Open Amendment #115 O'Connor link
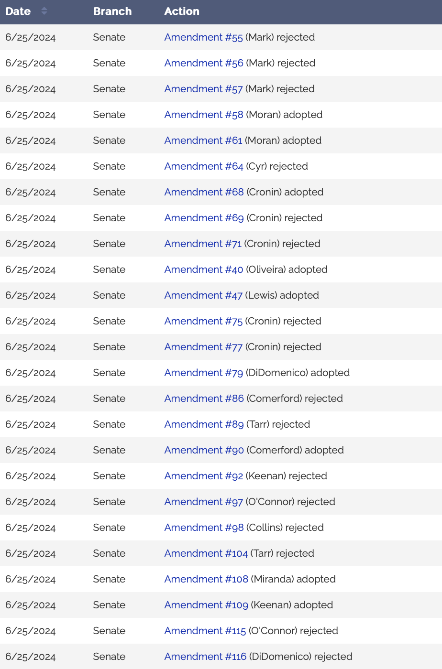The width and height of the screenshot is (442, 669). coord(205,631)
